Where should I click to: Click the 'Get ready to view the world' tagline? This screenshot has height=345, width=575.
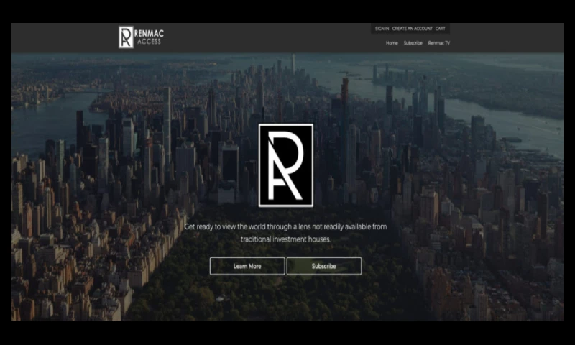[285, 226]
